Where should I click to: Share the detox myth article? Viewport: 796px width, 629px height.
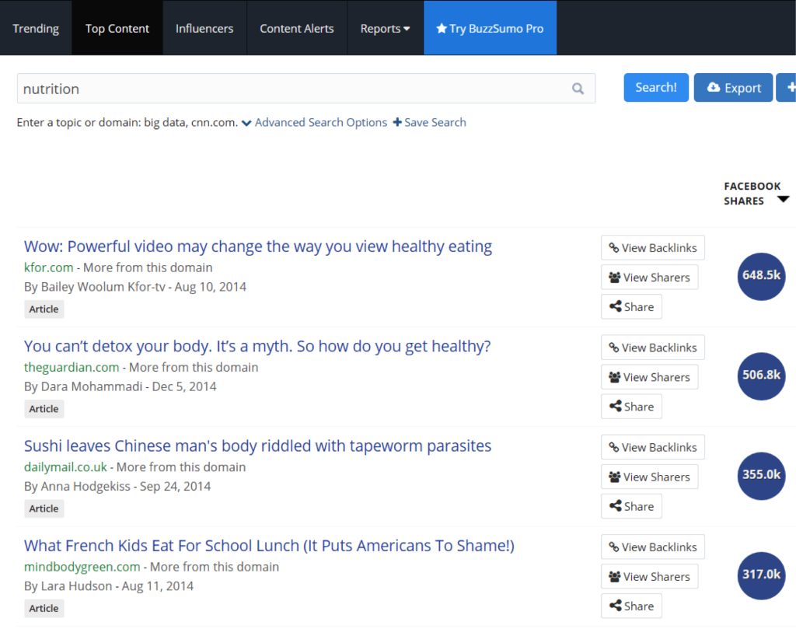[x=631, y=407]
